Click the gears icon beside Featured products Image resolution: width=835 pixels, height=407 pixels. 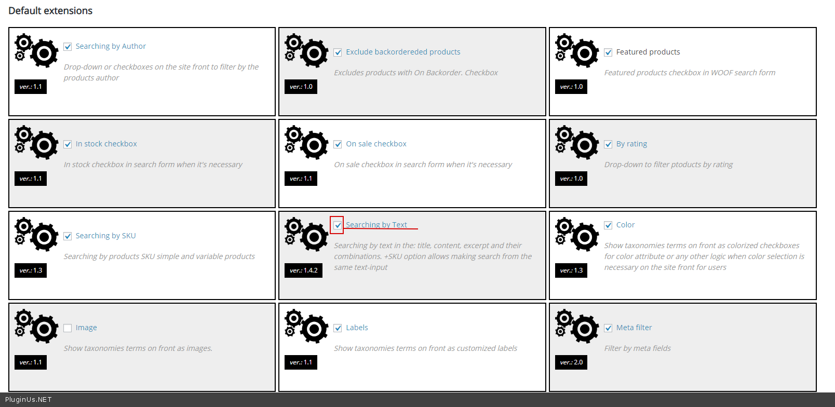coord(577,51)
